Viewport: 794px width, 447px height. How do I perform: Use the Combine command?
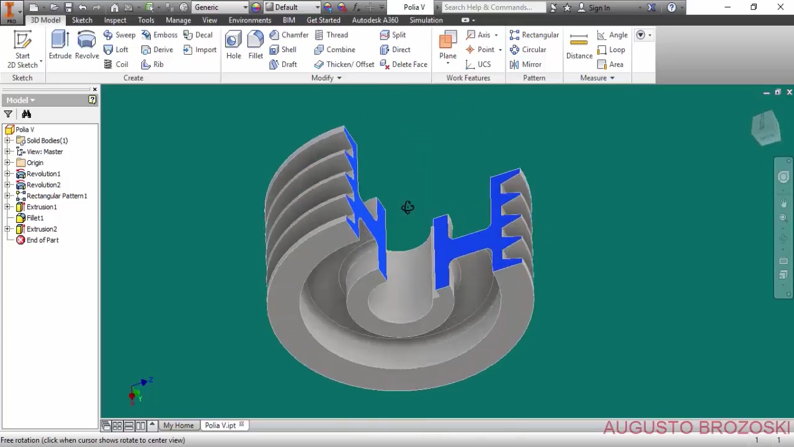coord(334,50)
